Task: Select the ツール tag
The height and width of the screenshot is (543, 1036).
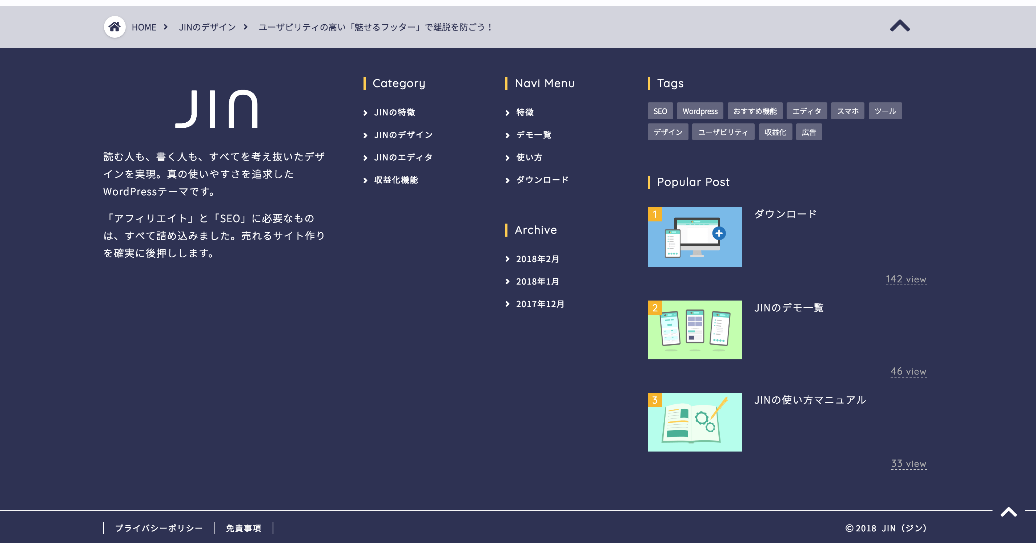Action: 885,111
